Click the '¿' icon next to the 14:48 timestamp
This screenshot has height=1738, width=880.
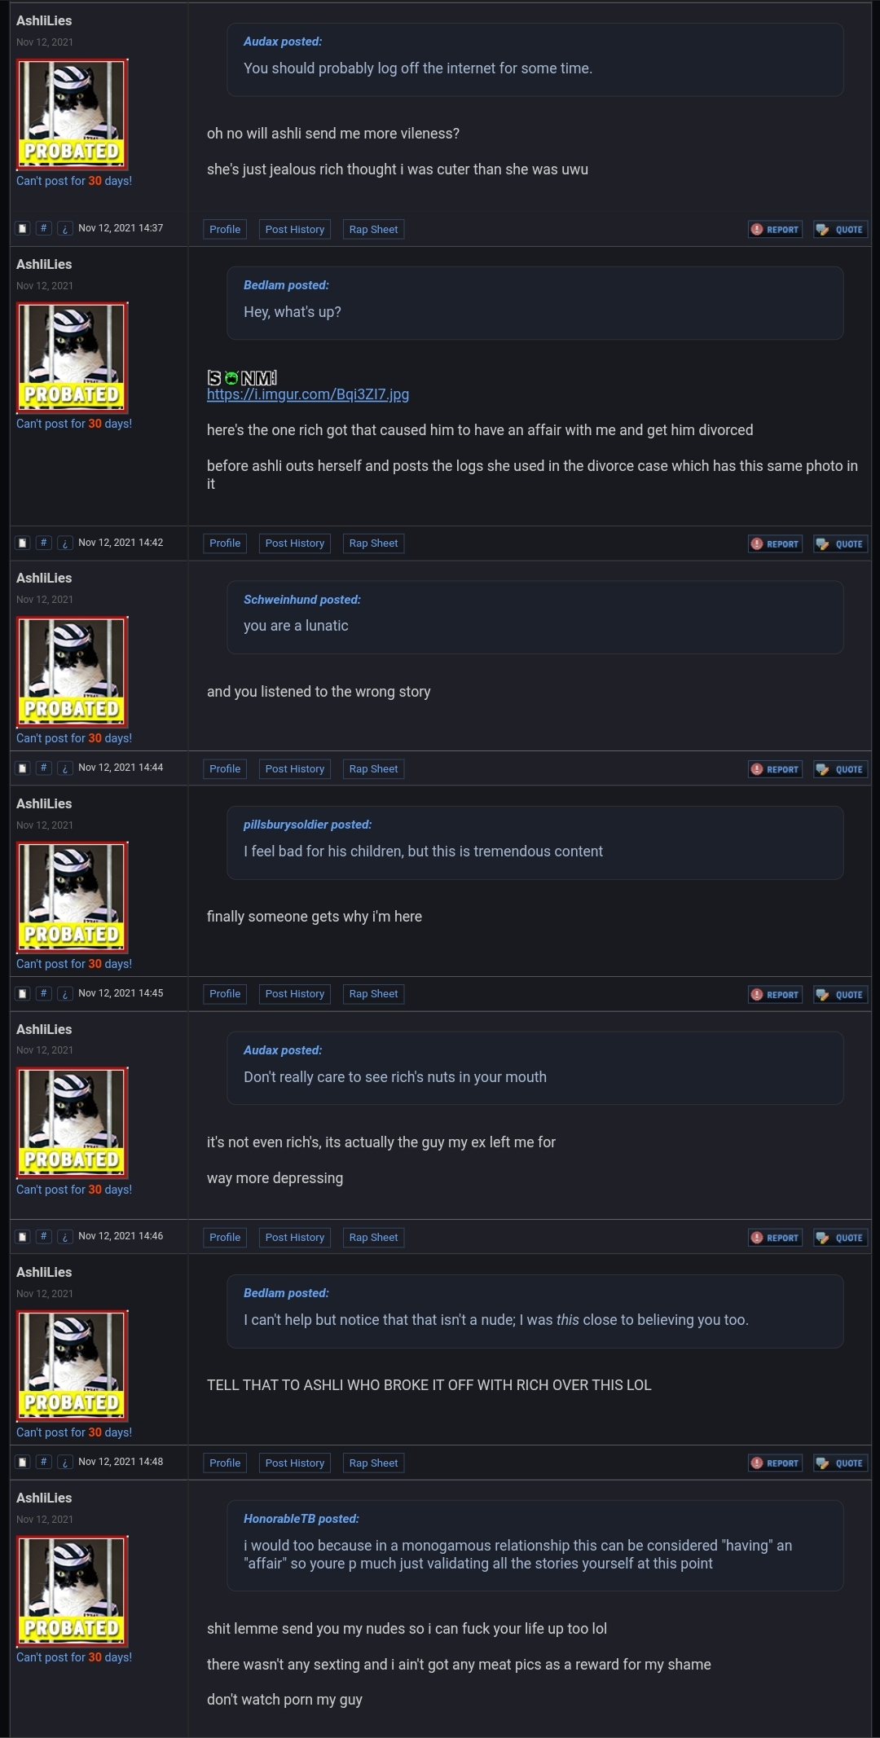(x=65, y=1462)
